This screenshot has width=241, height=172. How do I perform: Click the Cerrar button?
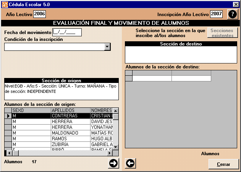point(223,164)
